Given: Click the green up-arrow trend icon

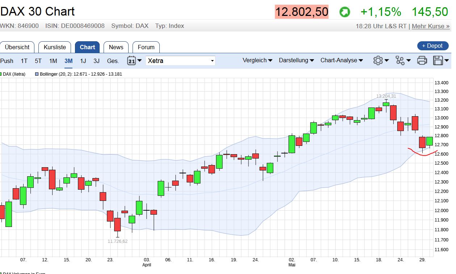Looking at the screenshot, I should (x=344, y=12).
